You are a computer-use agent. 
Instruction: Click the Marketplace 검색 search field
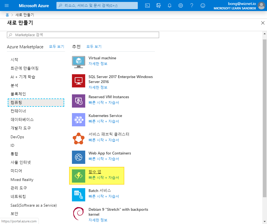click(x=83, y=35)
